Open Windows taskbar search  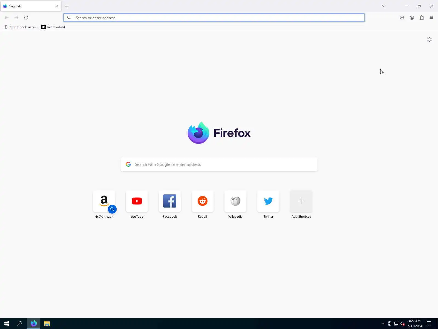coord(20,324)
